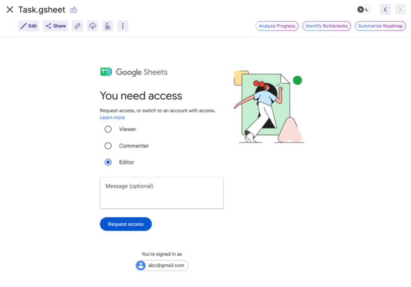Click the Identify Bottlenecks suggestion chip
This screenshot has width=411, height=287.
[x=327, y=26]
